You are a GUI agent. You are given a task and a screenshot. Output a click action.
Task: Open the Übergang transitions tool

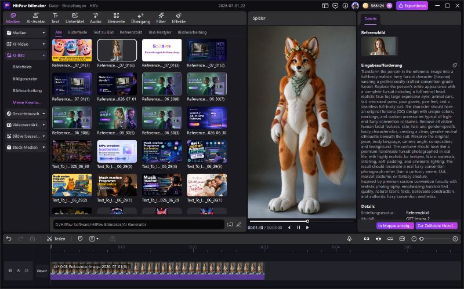tap(140, 18)
